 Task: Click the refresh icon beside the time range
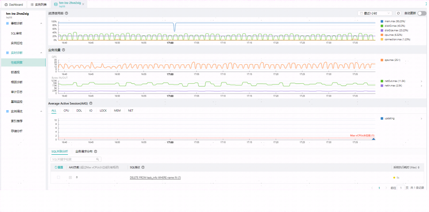[398, 13]
